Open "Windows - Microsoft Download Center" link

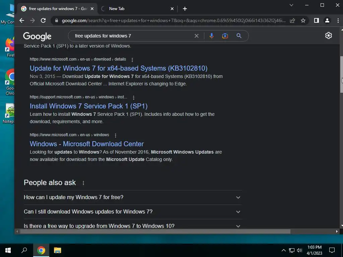coord(87,144)
